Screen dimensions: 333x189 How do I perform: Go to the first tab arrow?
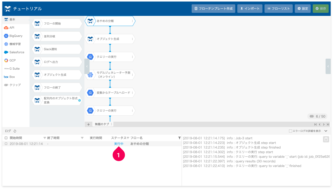point(316,124)
